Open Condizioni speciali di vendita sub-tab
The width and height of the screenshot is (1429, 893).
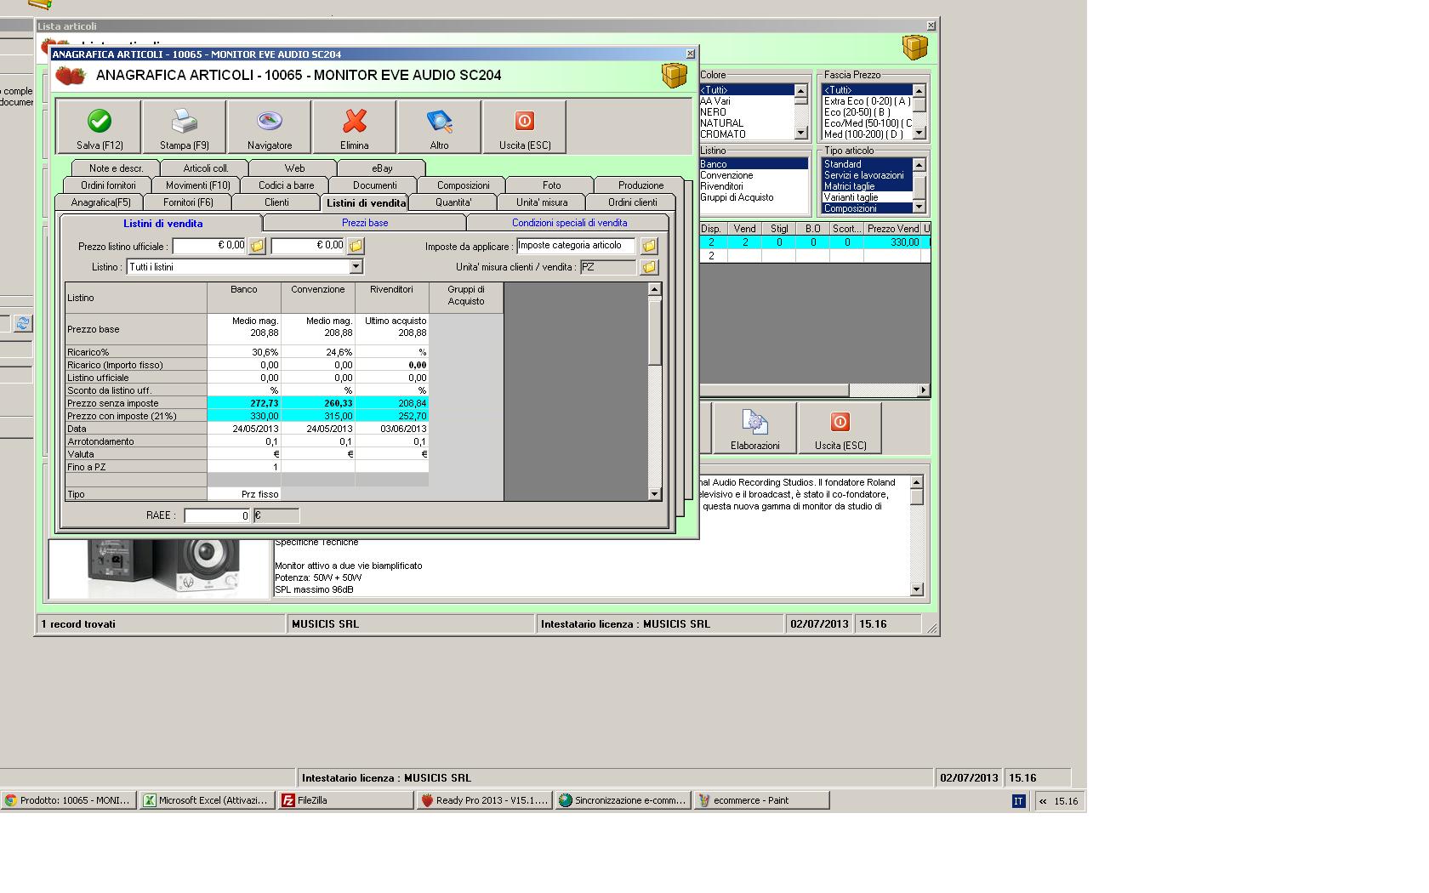click(569, 223)
